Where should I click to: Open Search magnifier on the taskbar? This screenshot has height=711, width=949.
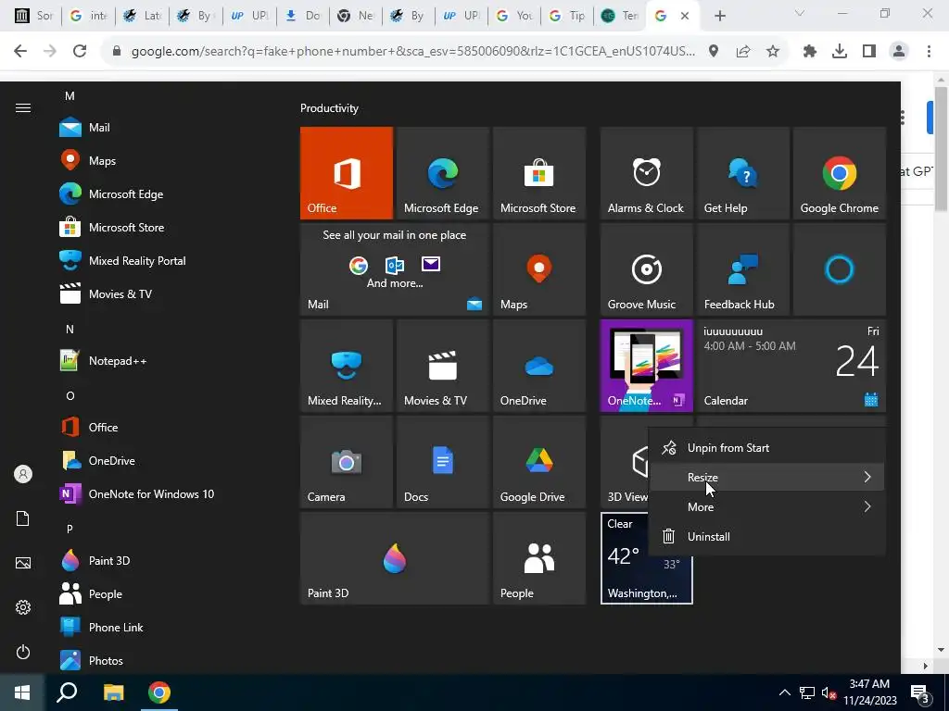(x=67, y=692)
